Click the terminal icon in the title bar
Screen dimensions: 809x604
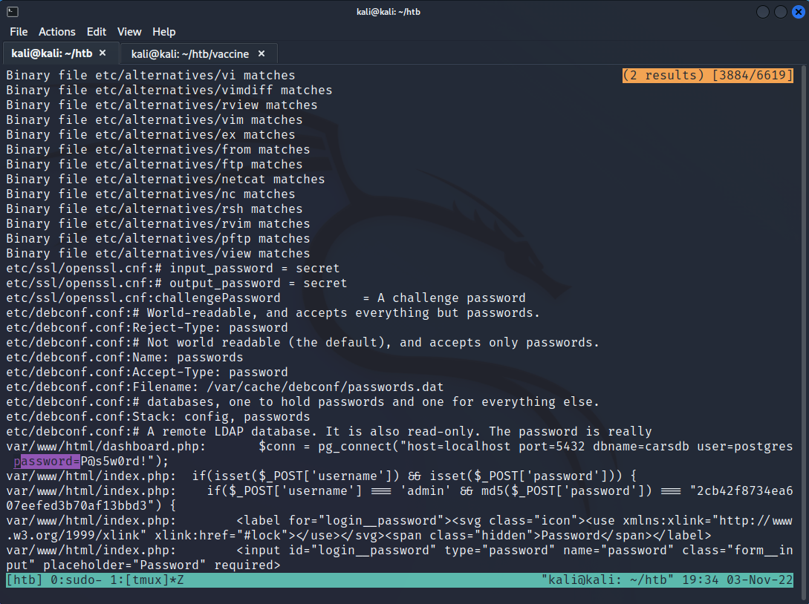(x=12, y=11)
